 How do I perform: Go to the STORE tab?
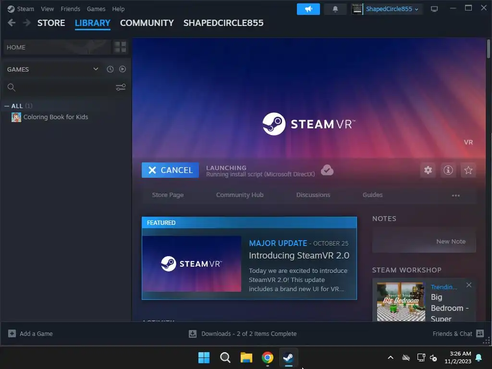tap(51, 23)
